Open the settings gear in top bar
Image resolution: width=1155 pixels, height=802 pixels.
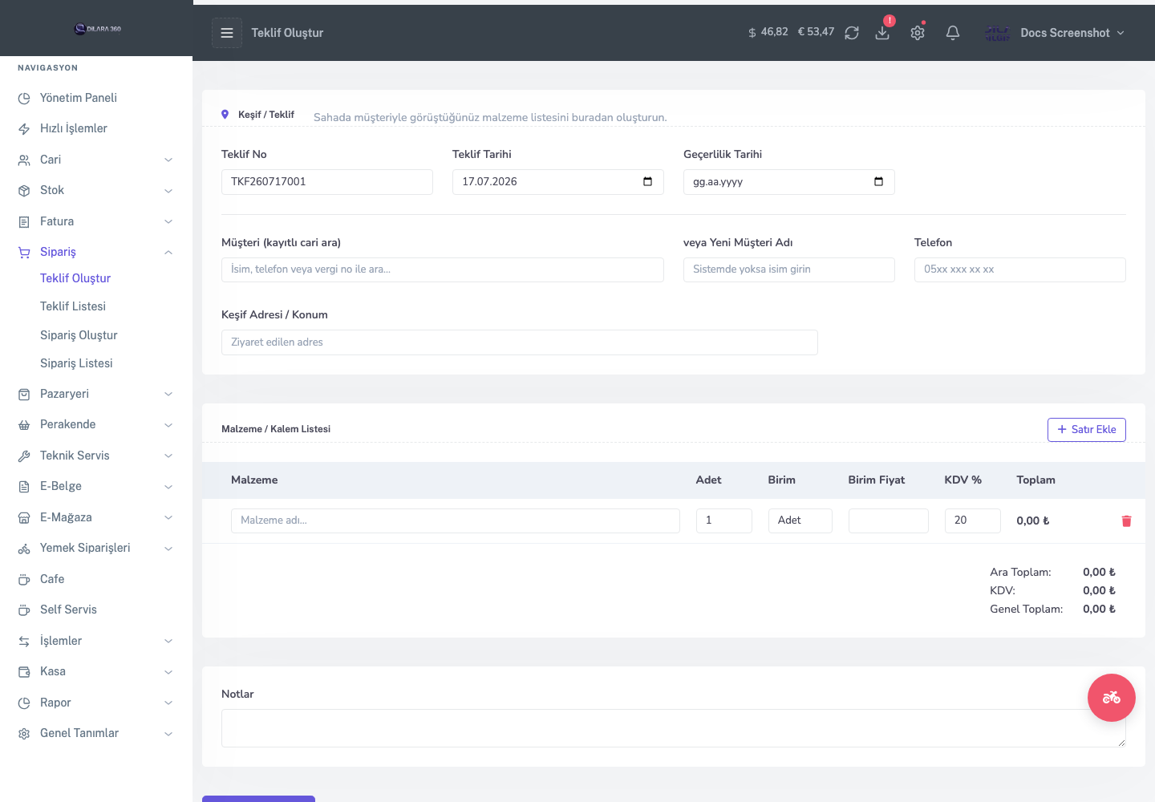(x=918, y=33)
